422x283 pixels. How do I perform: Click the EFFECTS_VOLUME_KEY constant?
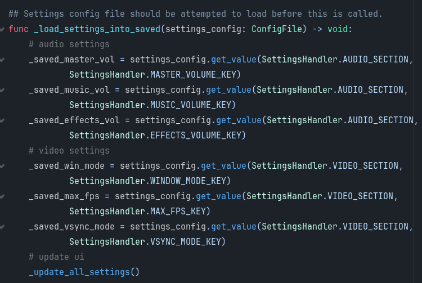click(x=195, y=136)
